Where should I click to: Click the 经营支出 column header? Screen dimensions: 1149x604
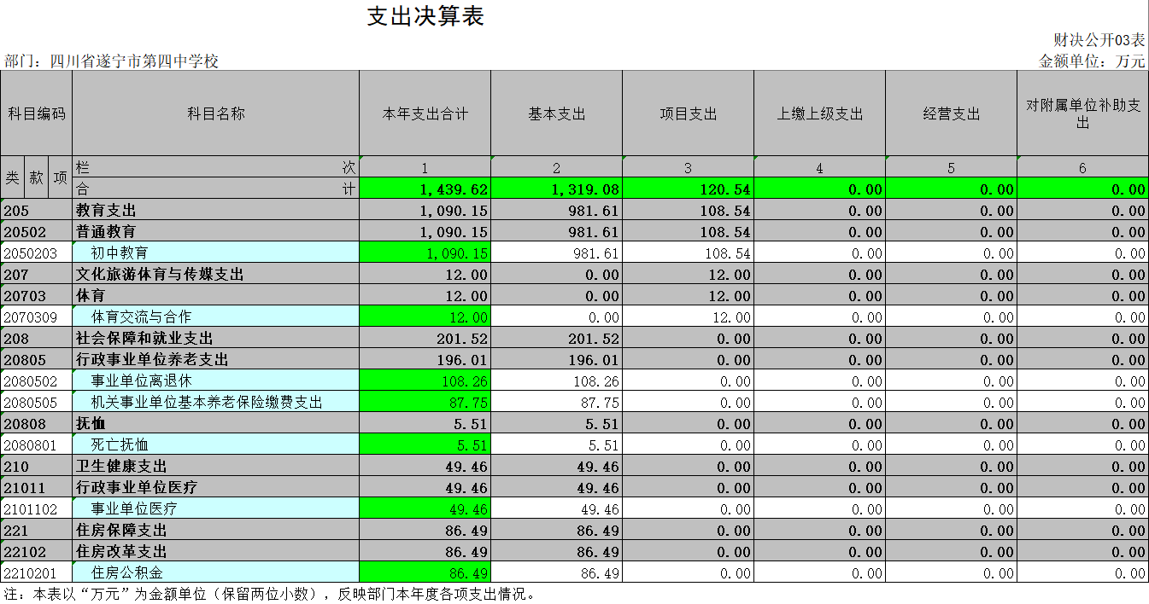951,113
